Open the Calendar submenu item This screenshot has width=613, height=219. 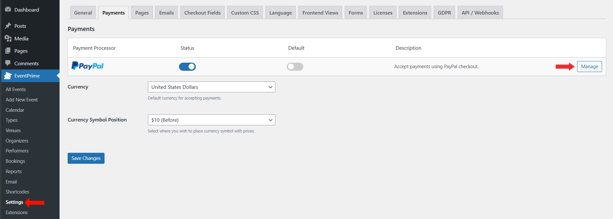point(15,110)
